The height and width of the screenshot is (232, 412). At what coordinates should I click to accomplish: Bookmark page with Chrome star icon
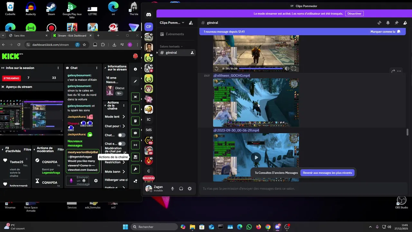pos(84,45)
